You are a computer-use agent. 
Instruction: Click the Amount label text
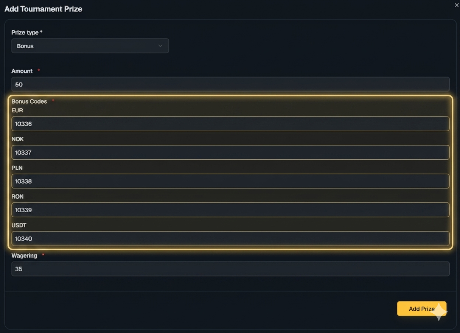22,71
